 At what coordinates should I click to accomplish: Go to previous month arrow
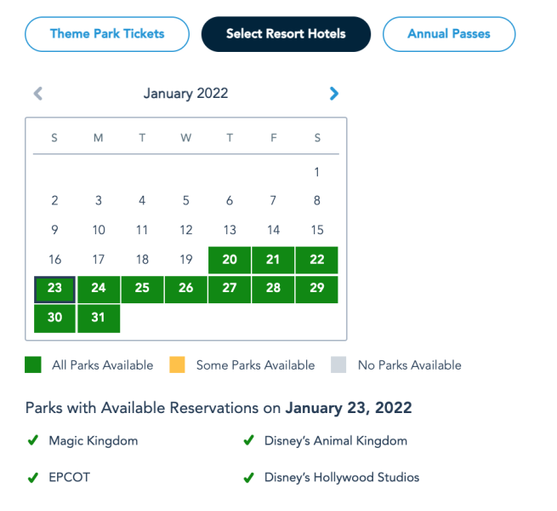coord(37,94)
